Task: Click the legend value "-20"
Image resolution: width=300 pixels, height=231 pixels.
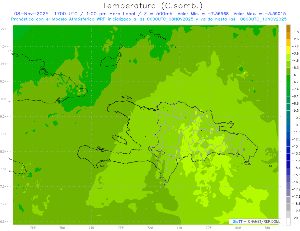Action: pyautogui.click(x=295, y=218)
